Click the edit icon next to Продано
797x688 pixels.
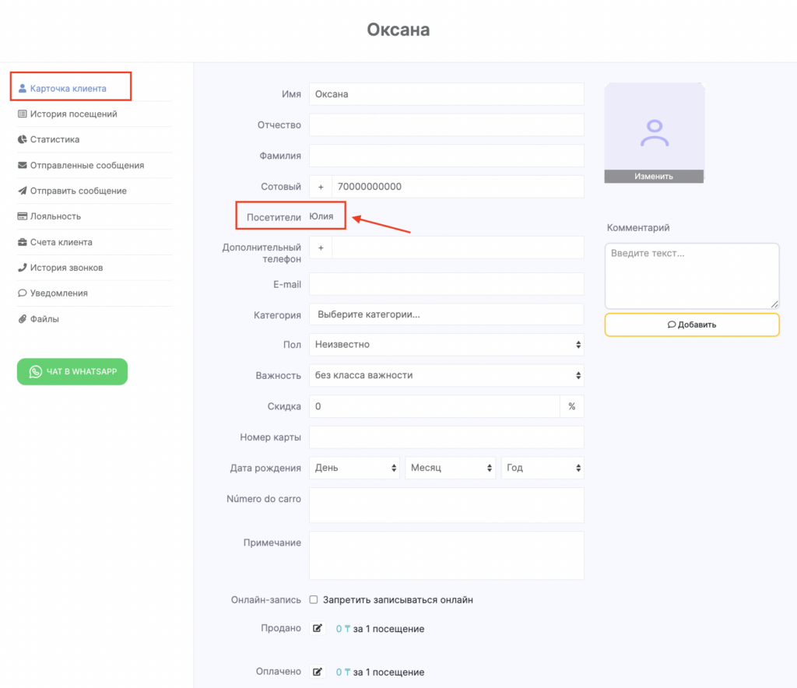point(318,629)
